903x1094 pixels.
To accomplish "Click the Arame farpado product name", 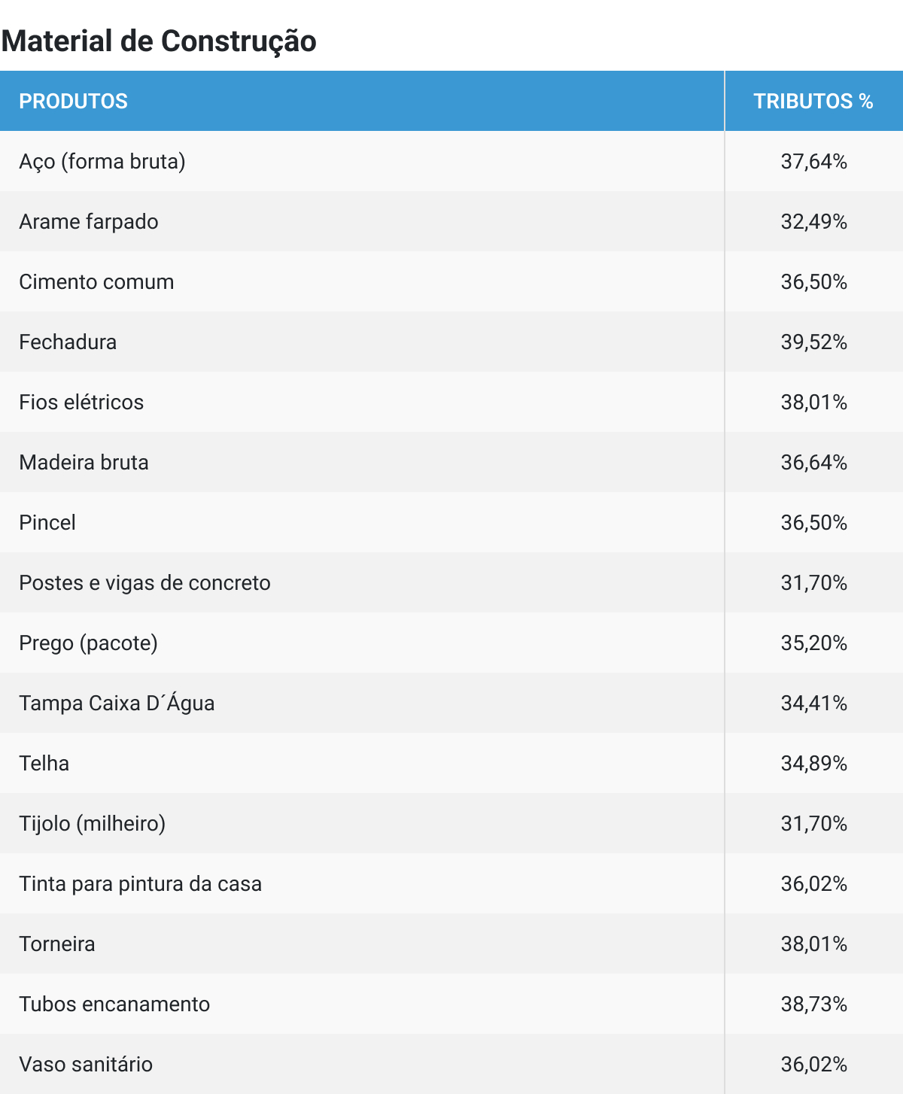I will (x=89, y=222).
